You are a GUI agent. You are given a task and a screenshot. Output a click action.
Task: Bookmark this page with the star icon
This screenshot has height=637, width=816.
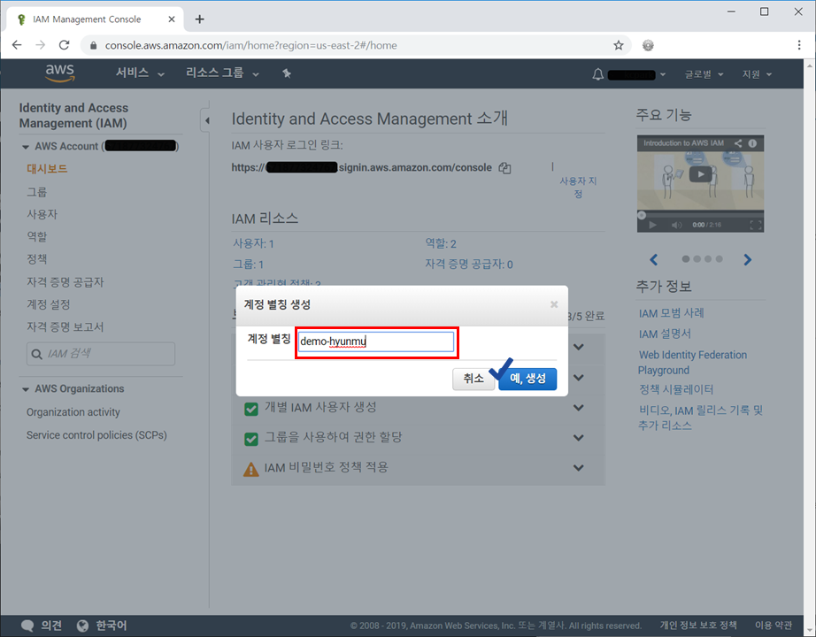[619, 45]
